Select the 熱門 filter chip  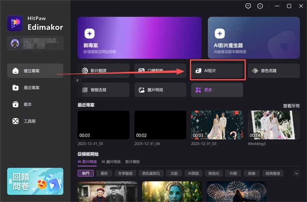click(86, 173)
